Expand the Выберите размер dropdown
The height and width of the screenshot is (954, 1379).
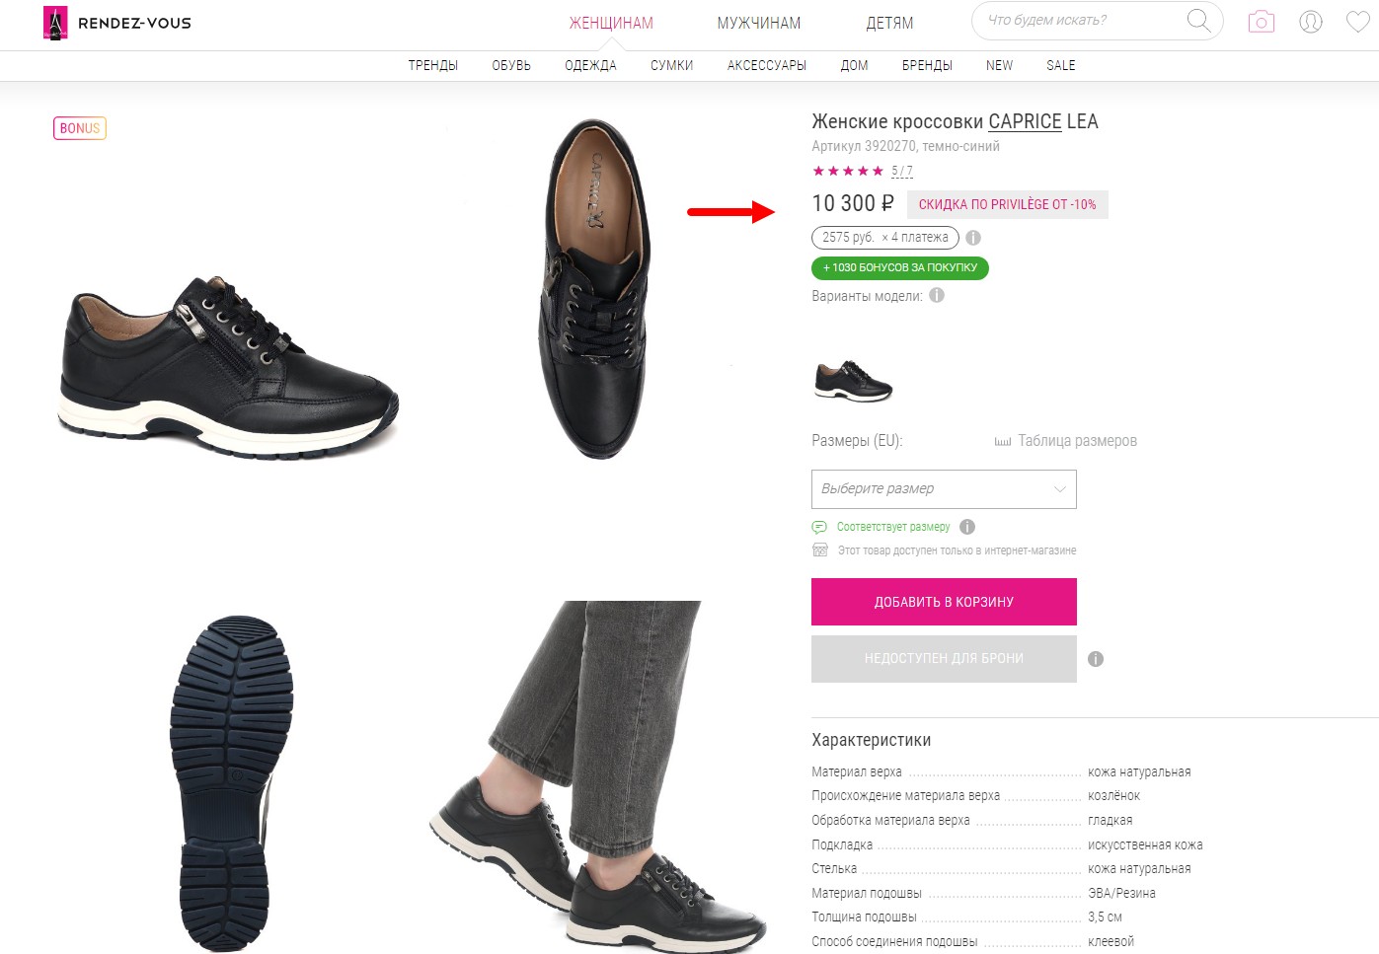944,489
